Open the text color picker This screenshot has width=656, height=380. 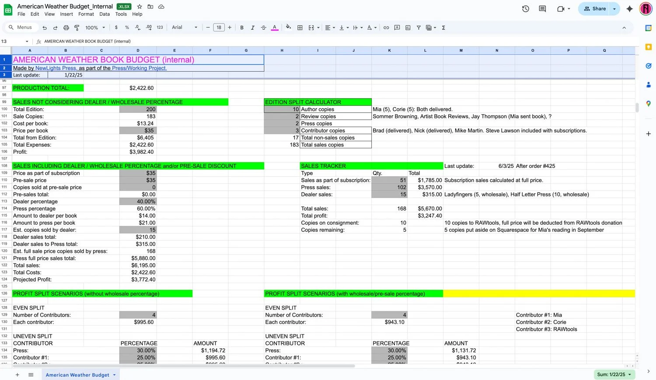pos(274,28)
